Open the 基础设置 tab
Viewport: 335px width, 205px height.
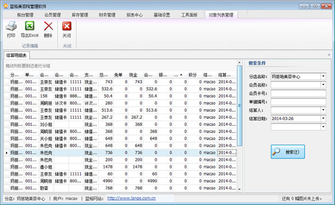pyautogui.click(x=162, y=15)
